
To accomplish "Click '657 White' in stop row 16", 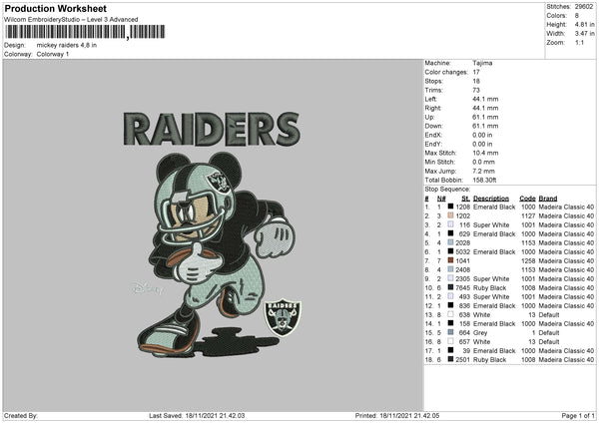I will click(474, 341).
